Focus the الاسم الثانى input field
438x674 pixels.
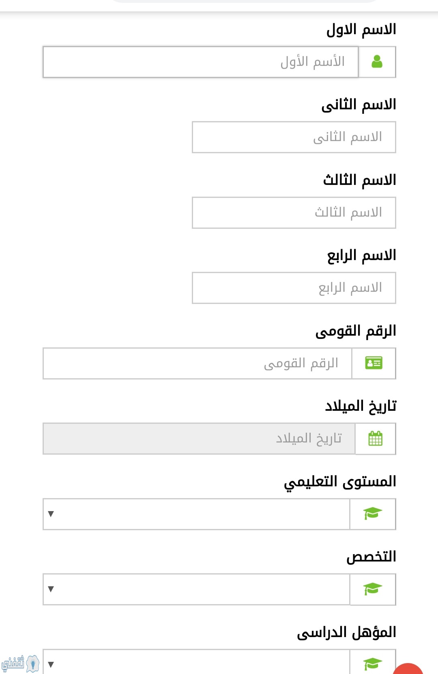coord(294,137)
